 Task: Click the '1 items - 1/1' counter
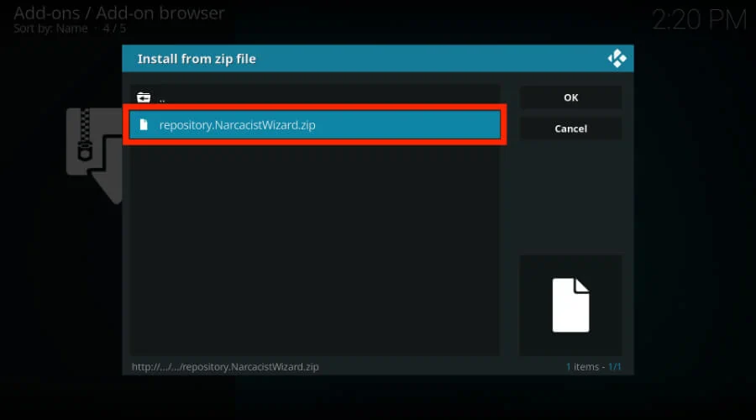tap(594, 366)
